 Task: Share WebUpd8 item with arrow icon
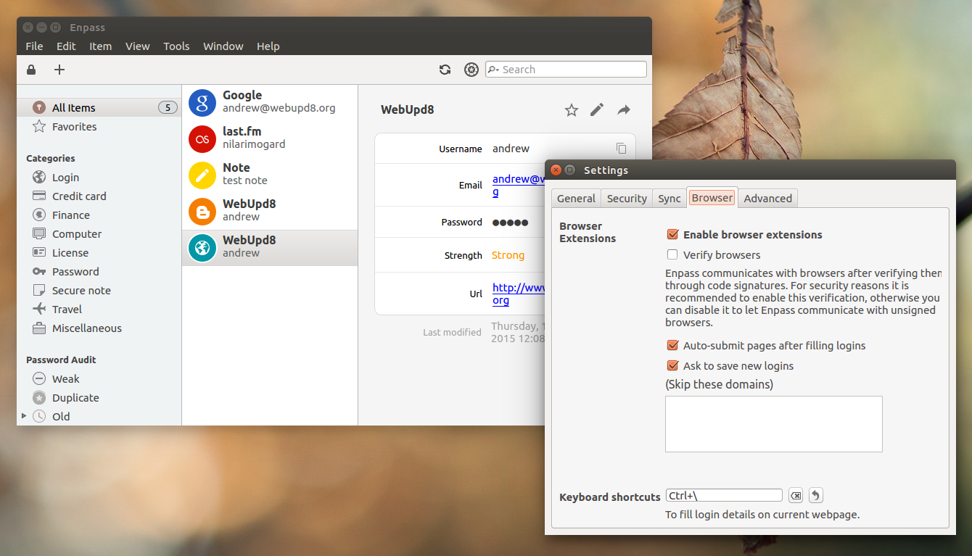tap(624, 110)
